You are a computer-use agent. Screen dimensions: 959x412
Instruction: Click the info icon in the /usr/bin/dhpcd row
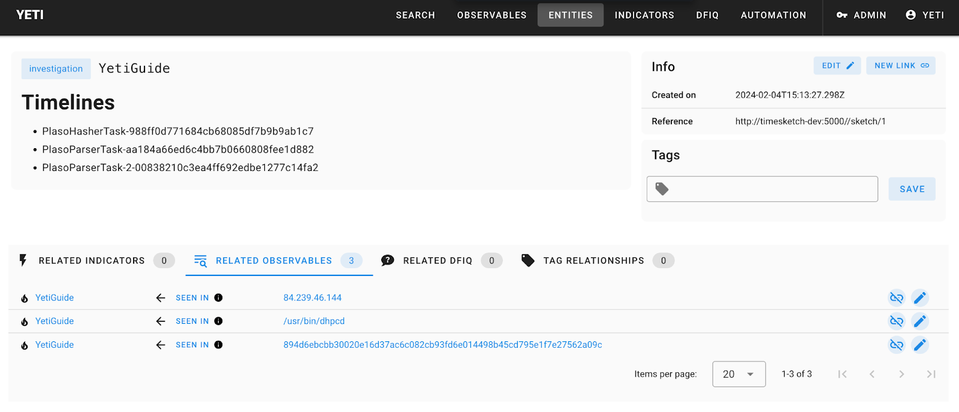click(x=218, y=321)
